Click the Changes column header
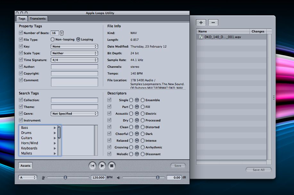This screenshot has width=294, height=195. pos(258,31)
